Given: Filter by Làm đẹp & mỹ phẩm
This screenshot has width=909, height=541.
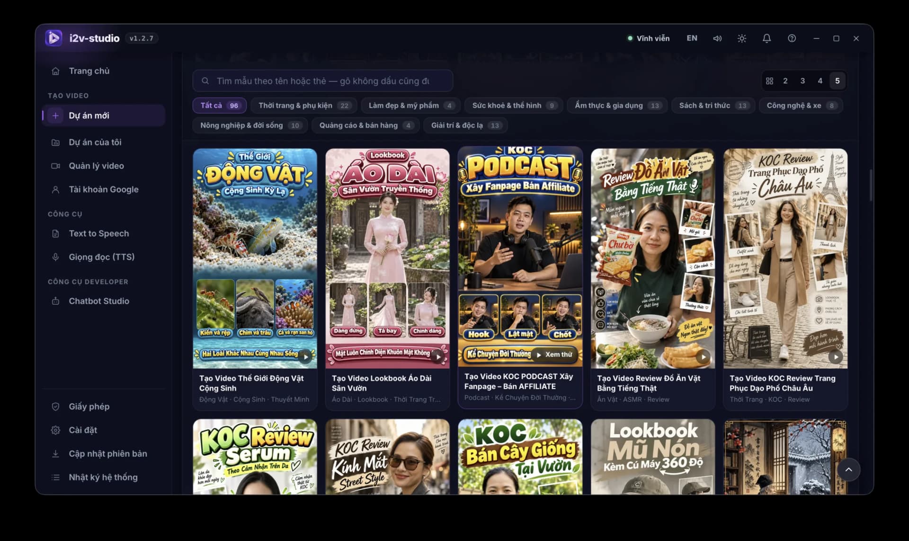Looking at the screenshot, I should click(x=411, y=106).
